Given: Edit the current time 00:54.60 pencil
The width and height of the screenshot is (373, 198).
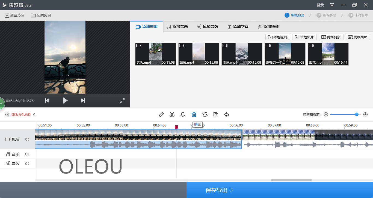Looking at the screenshot, I should pyautogui.click(x=34, y=115).
